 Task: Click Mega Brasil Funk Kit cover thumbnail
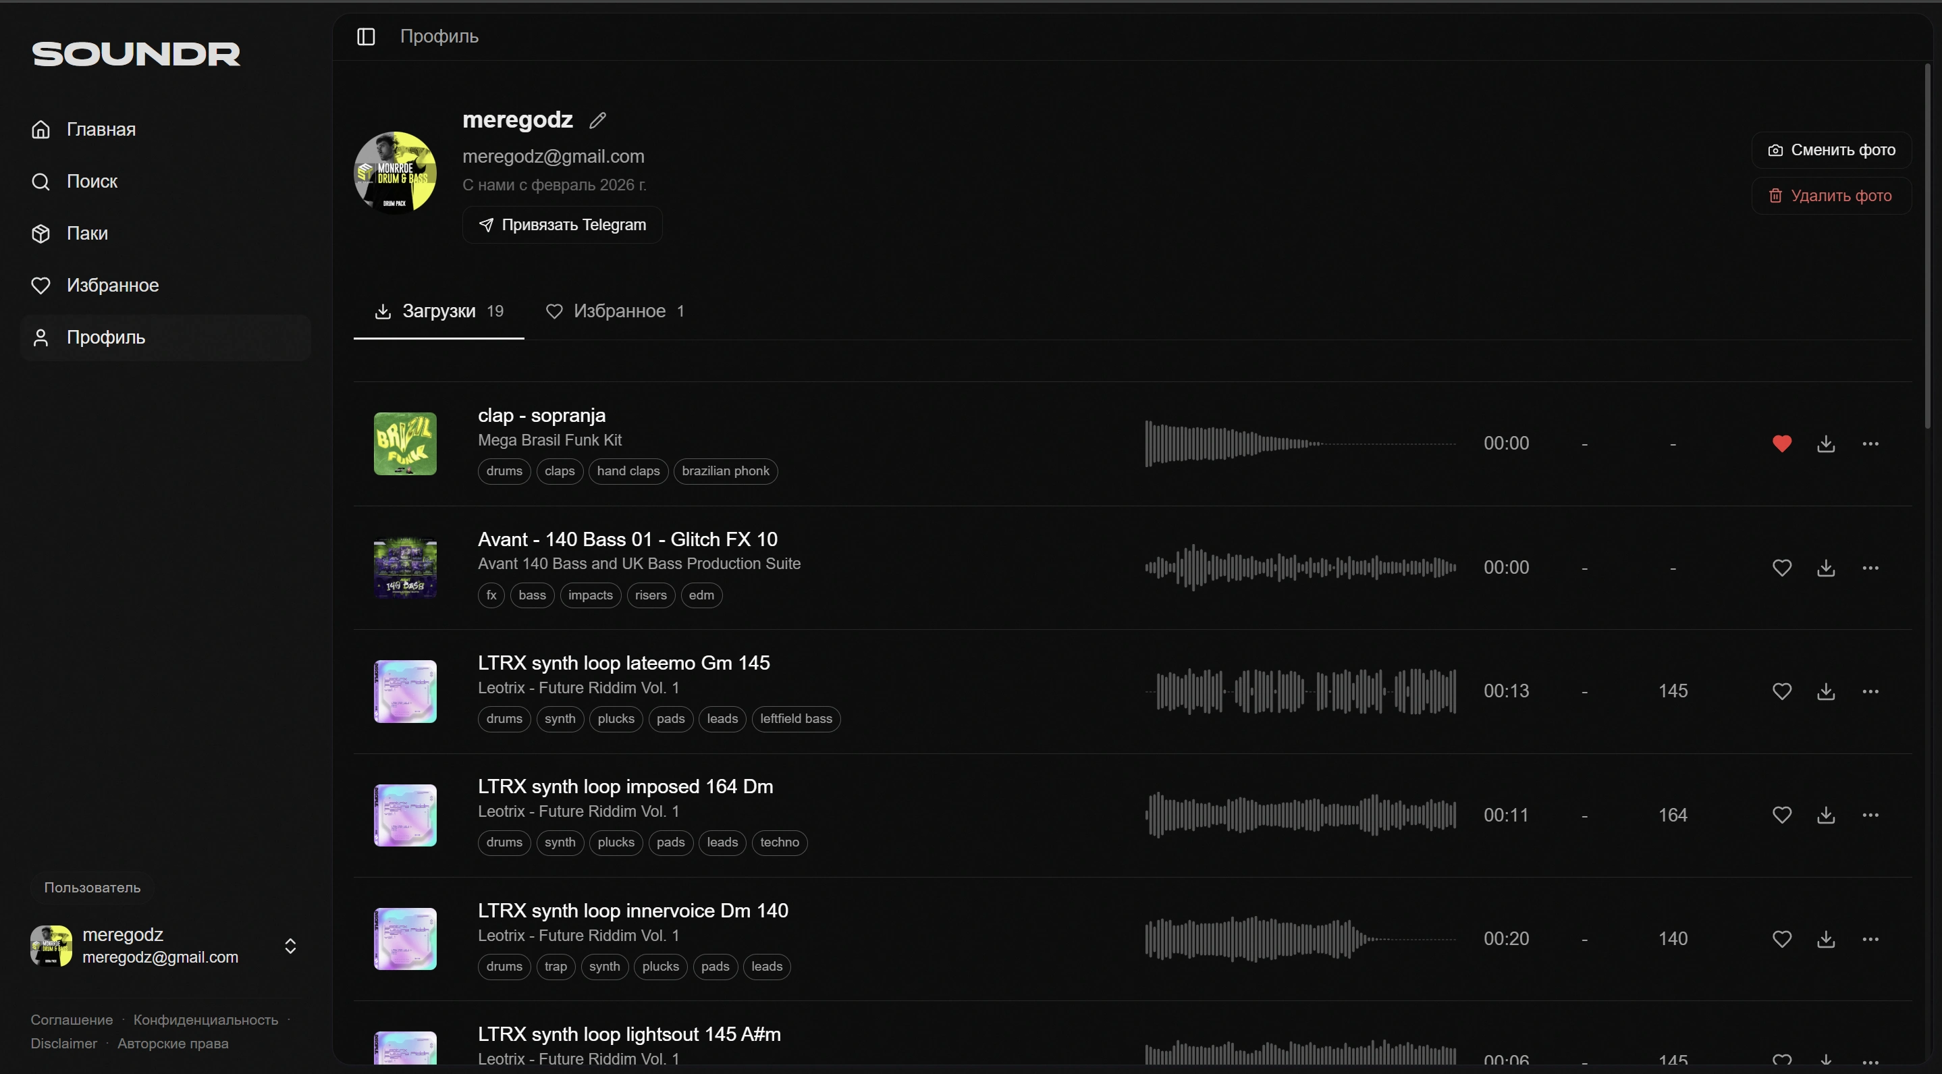405,444
